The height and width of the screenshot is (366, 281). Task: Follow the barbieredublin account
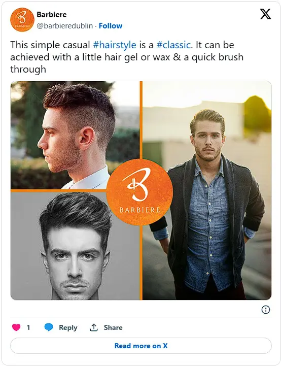(x=110, y=26)
